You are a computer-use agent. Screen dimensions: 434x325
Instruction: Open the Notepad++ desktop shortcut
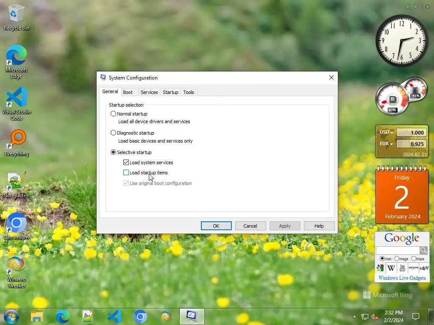click(x=16, y=185)
